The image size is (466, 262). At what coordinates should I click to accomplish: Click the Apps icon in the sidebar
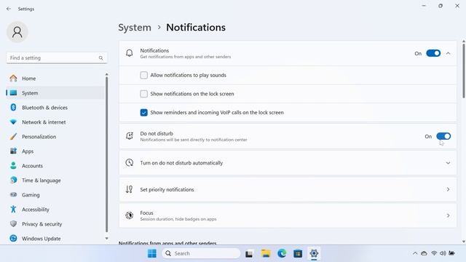click(x=13, y=151)
